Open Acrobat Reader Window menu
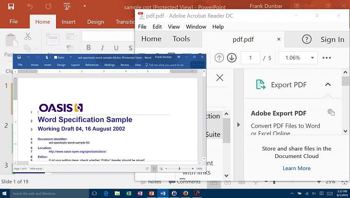The width and height of the screenshot is (350, 198). point(196,27)
